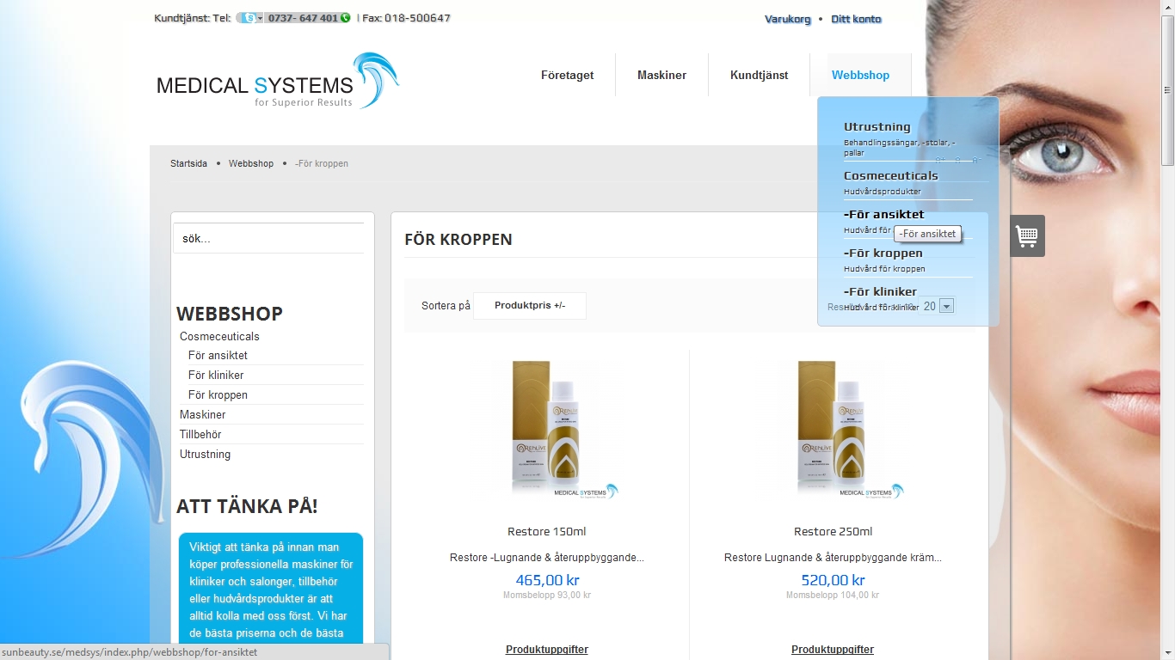Screen dimensions: 1175x660
Task: Click the Medical Systems logo
Action: (277, 81)
